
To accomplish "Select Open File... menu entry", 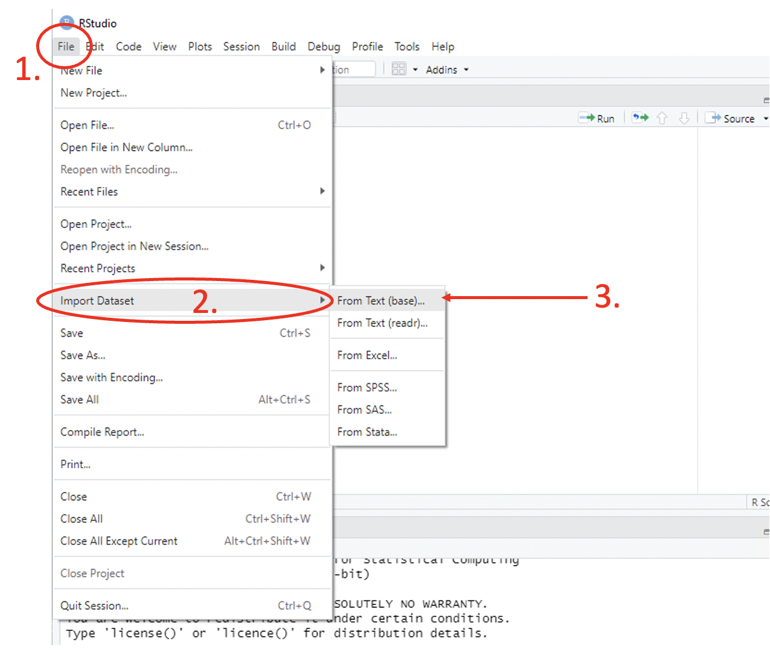I will point(193,125).
